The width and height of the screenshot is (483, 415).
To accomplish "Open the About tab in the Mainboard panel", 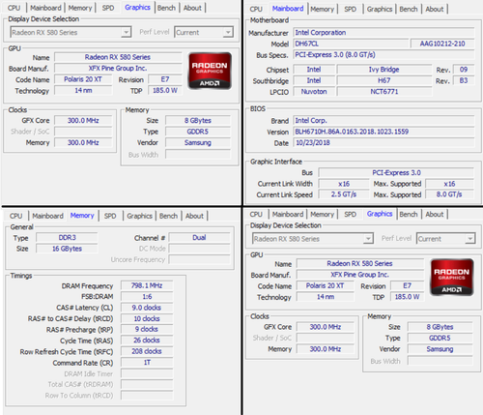I will coord(435,9).
